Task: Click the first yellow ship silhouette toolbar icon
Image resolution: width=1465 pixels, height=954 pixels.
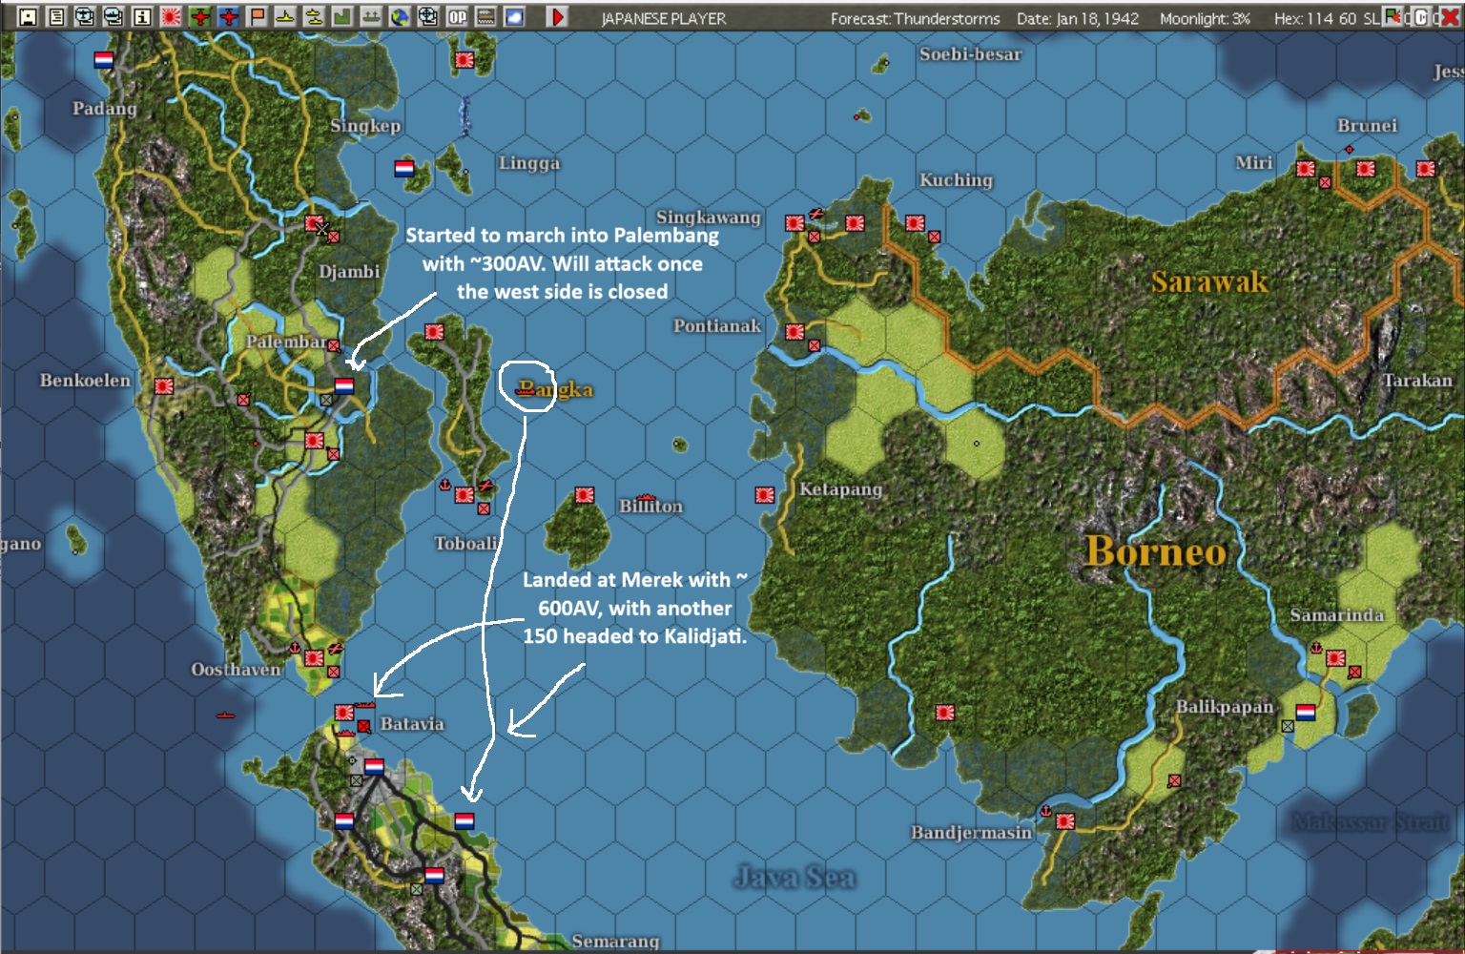Action: [x=285, y=16]
